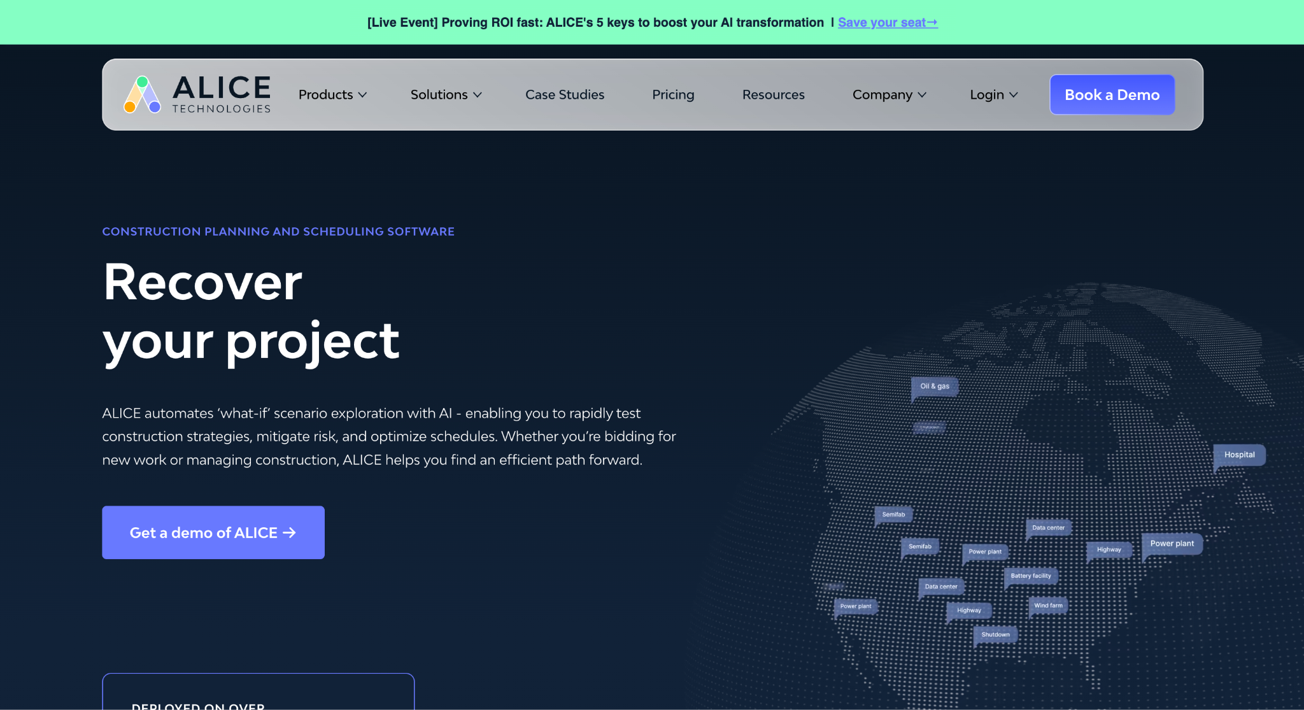The width and height of the screenshot is (1304, 710).
Task: Open the Login dropdown
Action: [x=993, y=95]
